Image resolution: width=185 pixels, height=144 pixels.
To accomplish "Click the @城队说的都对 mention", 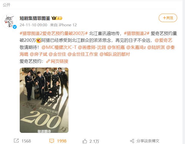I will (x=115, y=54).
